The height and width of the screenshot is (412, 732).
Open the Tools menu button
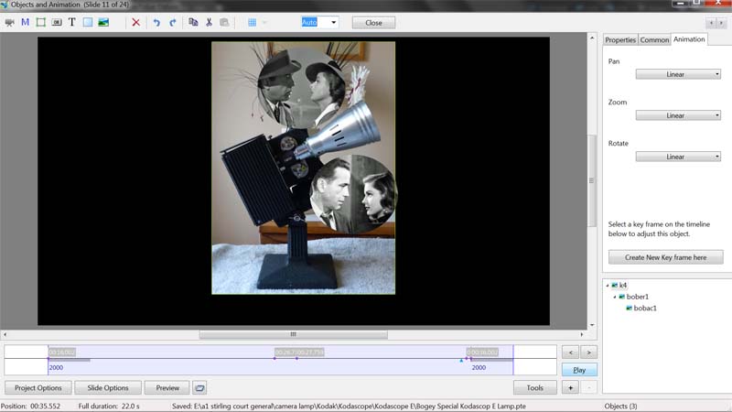pos(535,387)
